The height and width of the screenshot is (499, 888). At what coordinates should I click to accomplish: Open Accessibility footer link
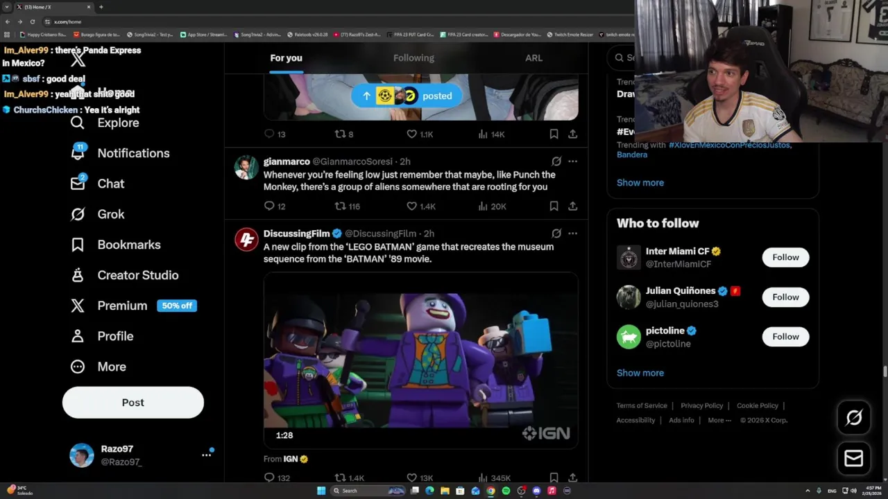(635, 420)
